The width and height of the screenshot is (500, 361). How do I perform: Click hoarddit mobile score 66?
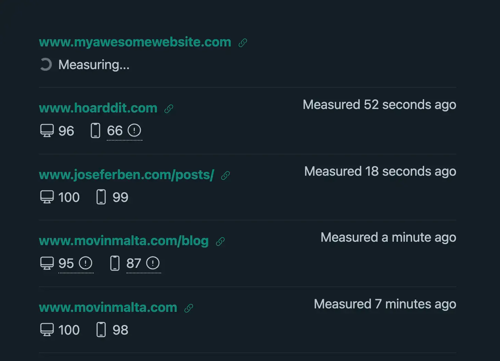[115, 131]
